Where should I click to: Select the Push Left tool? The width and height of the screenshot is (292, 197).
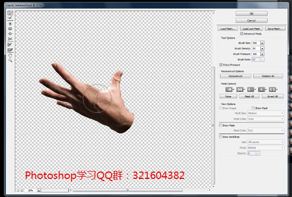click(10, 39)
